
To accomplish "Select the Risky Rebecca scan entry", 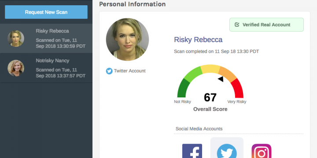I will pos(46,39).
